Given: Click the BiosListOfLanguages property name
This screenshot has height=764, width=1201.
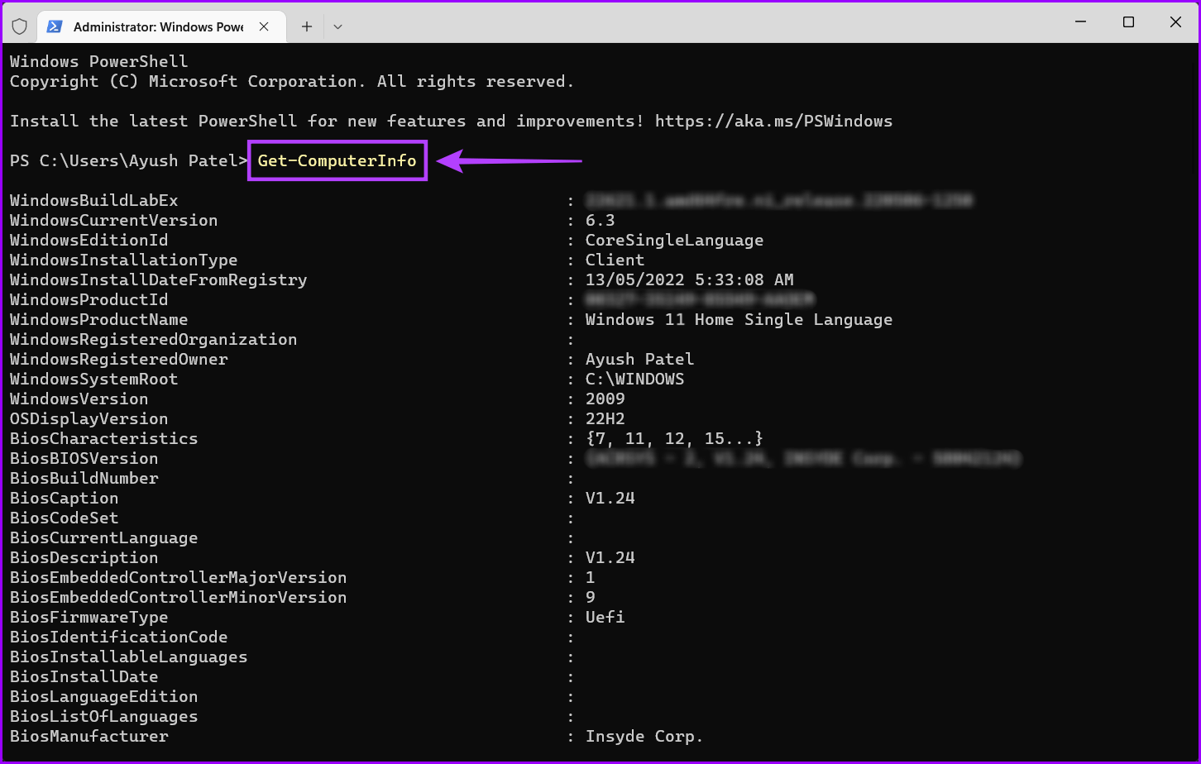Looking at the screenshot, I should [104, 716].
